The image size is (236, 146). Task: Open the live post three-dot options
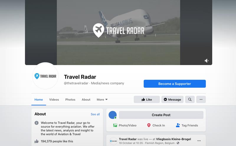tap(199, 141)
